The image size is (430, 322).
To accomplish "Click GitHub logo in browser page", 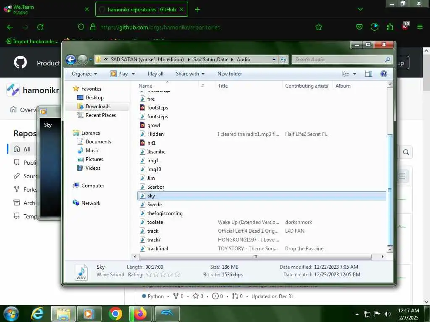I will pyautogui.click(x=21, y=62).
